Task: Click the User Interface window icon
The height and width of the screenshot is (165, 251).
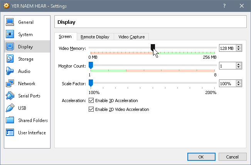Action: click(10, 132)
